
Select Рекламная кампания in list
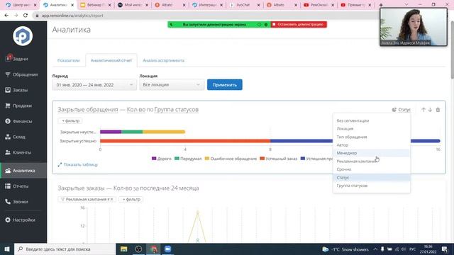pyautogui.click(x=372, y=161)
